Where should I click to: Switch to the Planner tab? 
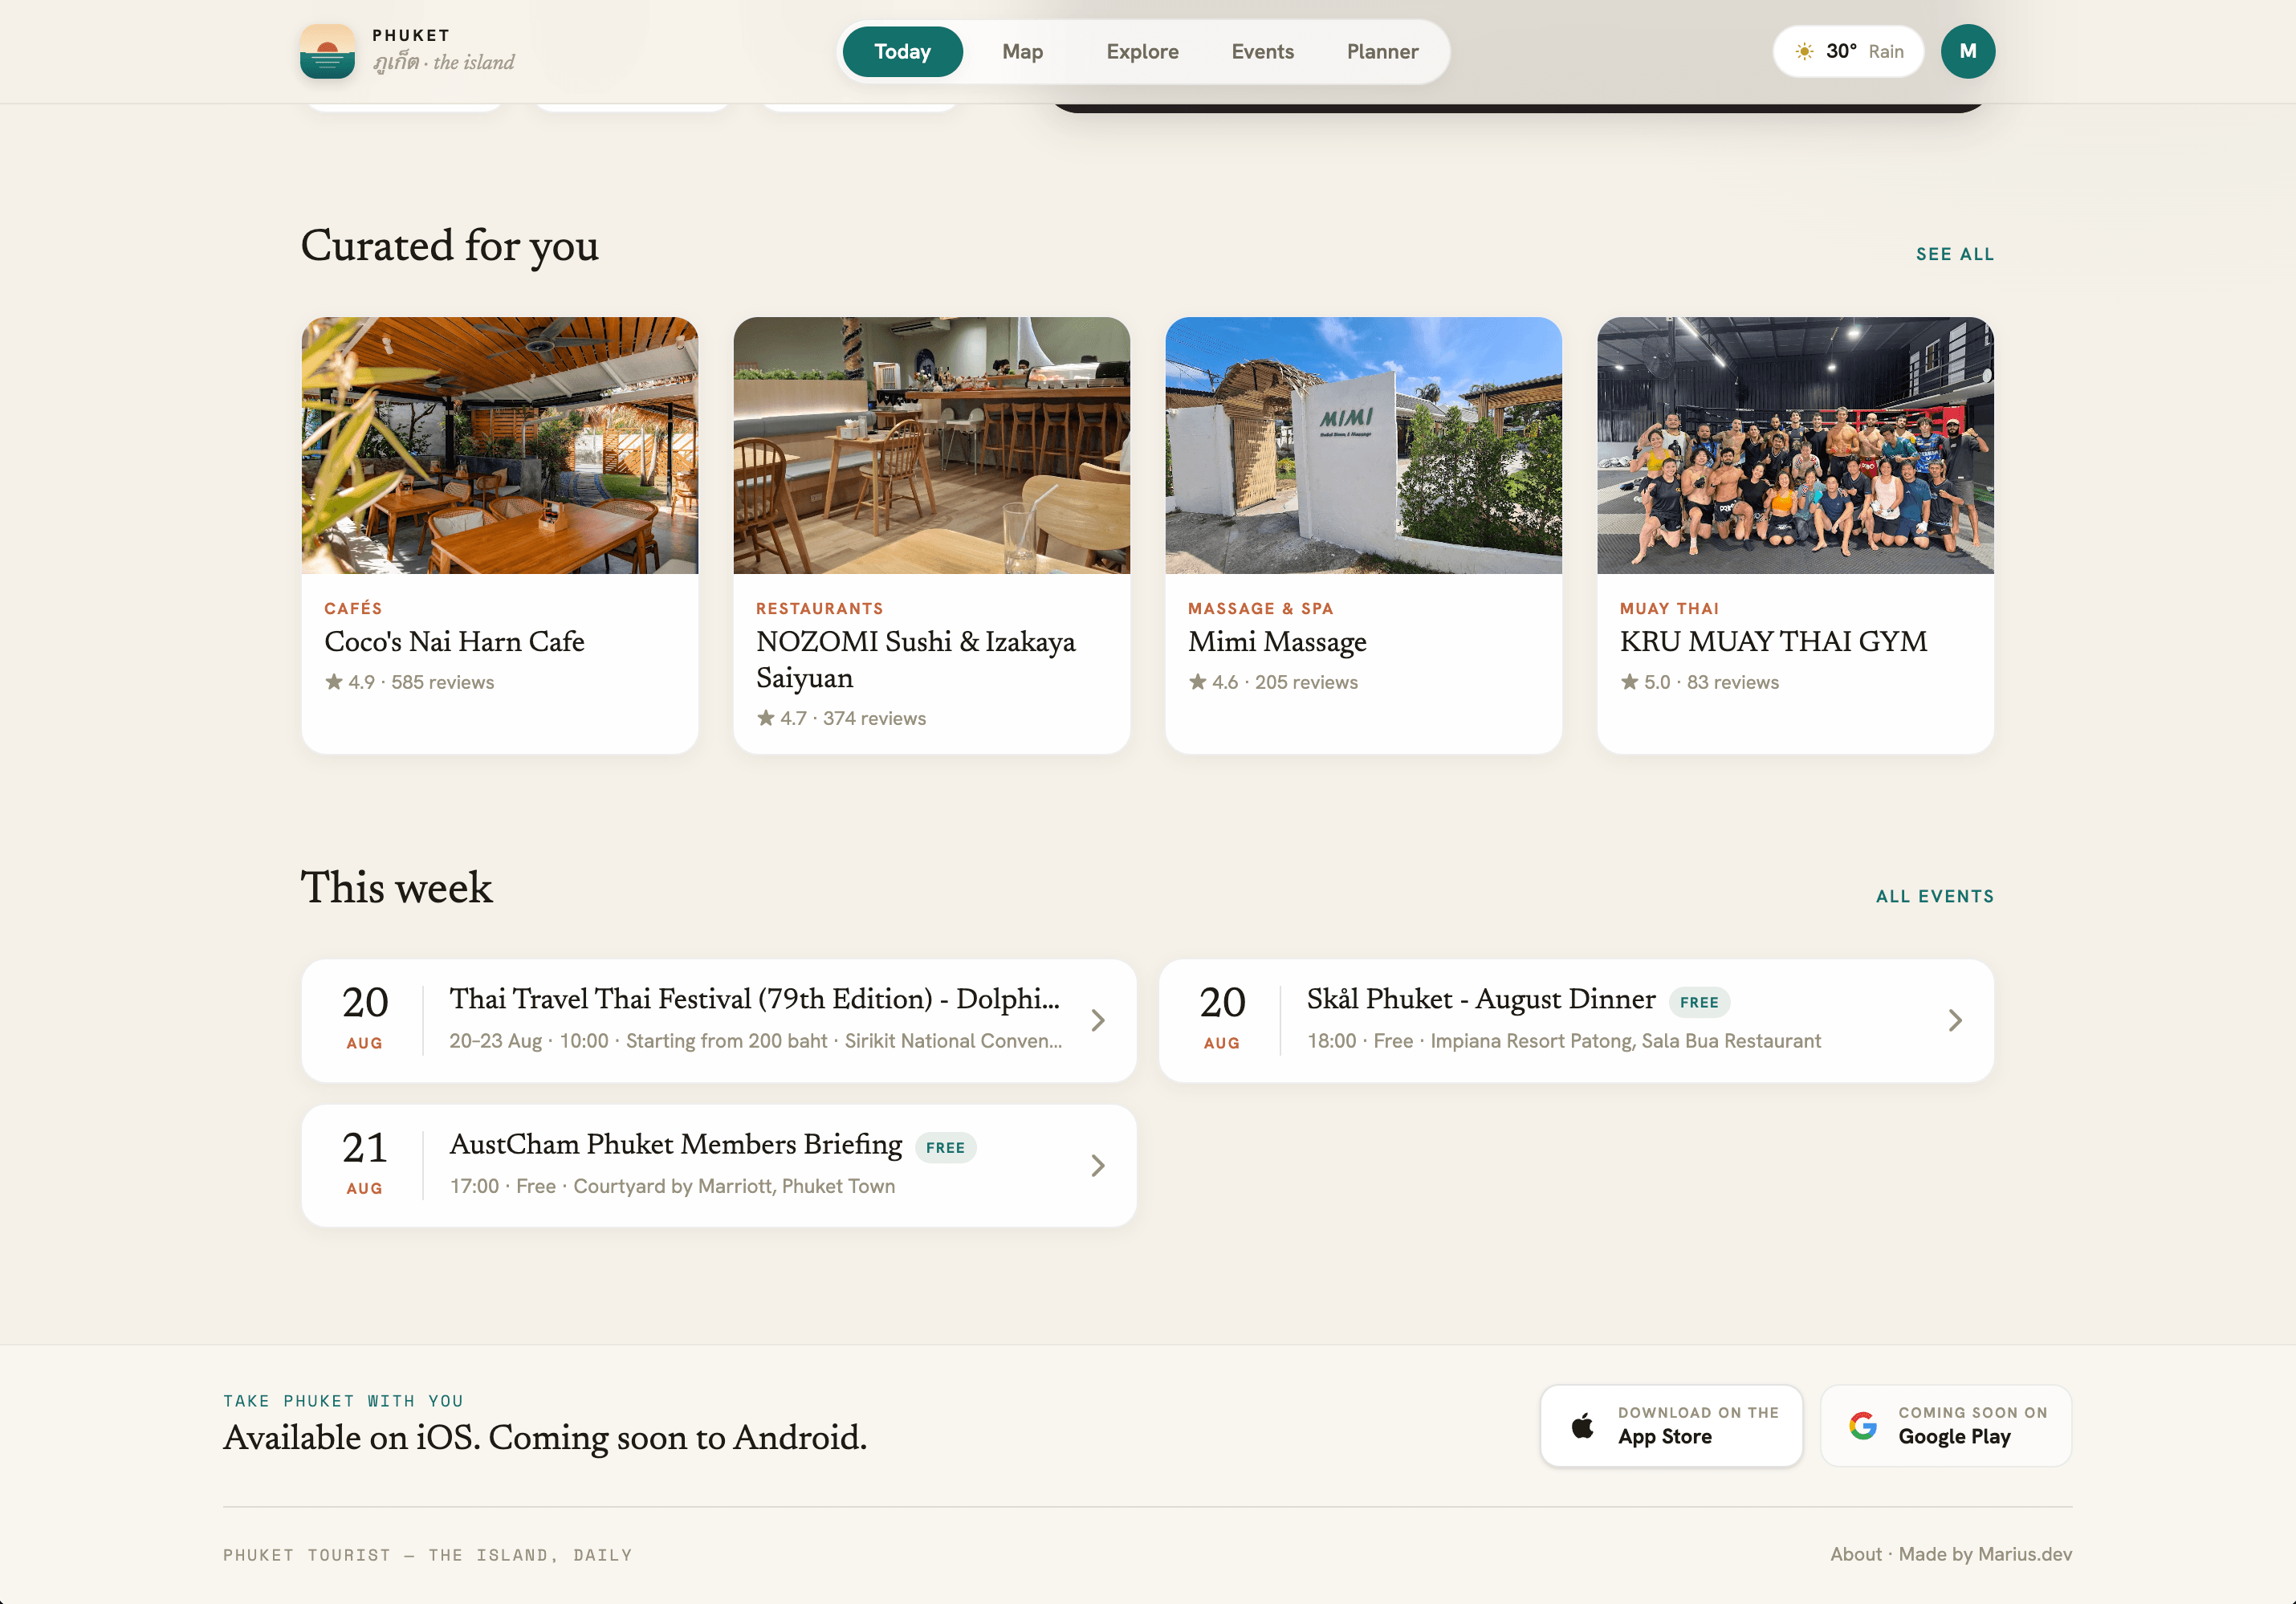tap(1382, 52)
